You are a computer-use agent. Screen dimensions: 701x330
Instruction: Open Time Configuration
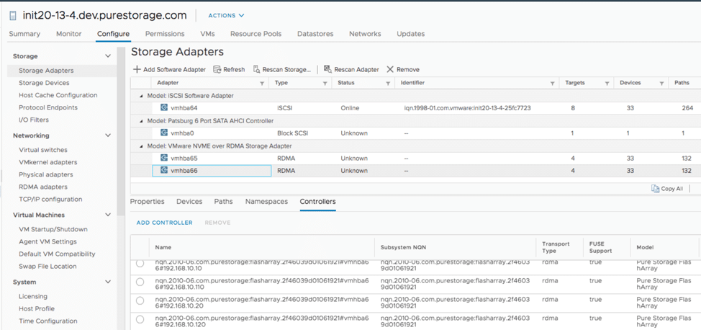[x=48, y=321]
